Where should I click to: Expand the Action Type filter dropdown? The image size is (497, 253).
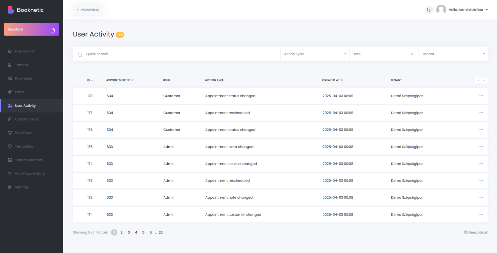[x=315, y=54]
